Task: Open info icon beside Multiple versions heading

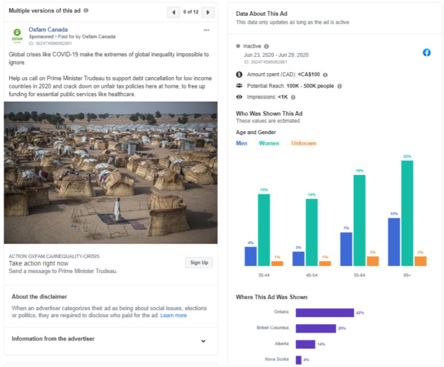Action: point(86,11)
